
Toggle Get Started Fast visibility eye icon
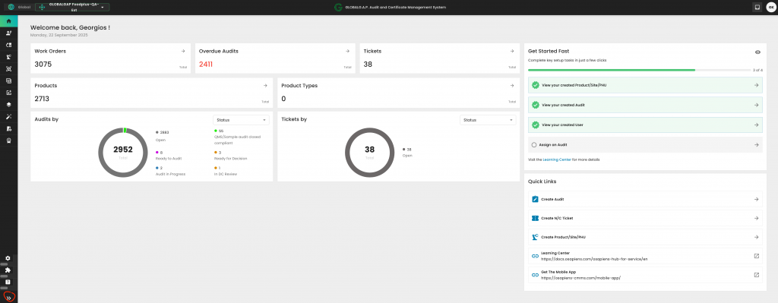(x=757, y=52)
